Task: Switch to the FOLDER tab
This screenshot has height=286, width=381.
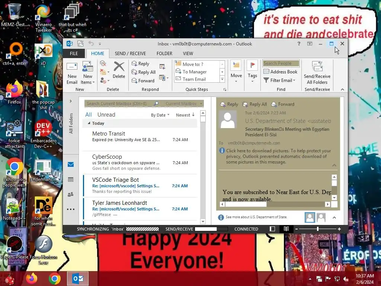Action: [164, 54]
